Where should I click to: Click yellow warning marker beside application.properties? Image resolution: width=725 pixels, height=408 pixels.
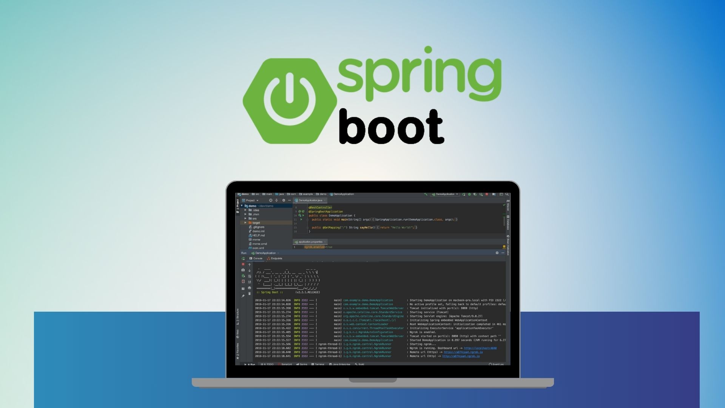pos(504,247)
